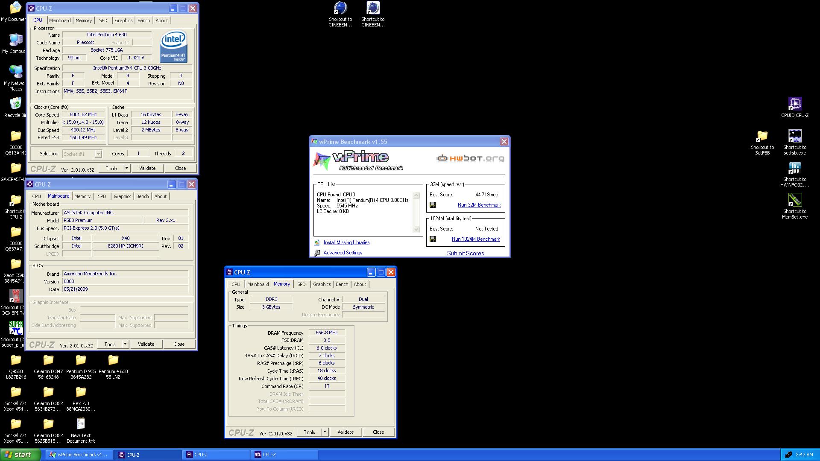The width and height of the screenshot is (820, 461).
Task: Open the OCX SPI Tweaker shortcut icon
Action: pos(16,296)
